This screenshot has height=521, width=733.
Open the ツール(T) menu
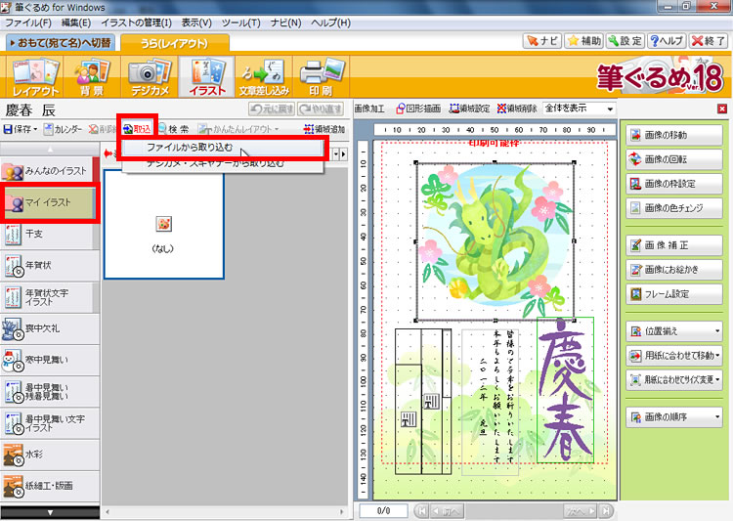[x=240, y=22]
